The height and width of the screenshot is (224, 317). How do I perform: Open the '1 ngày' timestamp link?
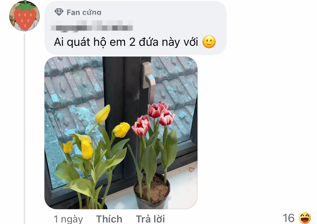coord(68,219)
